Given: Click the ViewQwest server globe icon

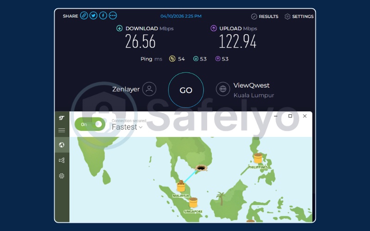Looking at the screenshot, I should coord(223,89).
